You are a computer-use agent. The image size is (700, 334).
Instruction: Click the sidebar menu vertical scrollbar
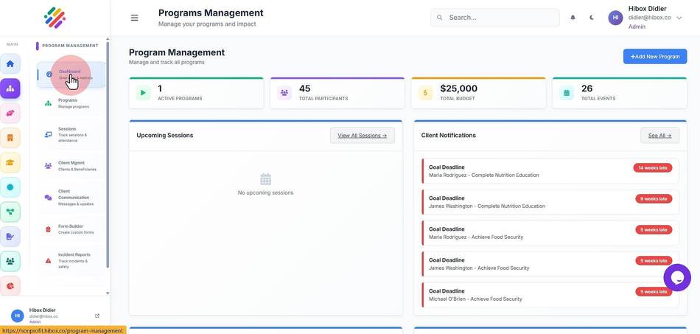pos(107,156)
